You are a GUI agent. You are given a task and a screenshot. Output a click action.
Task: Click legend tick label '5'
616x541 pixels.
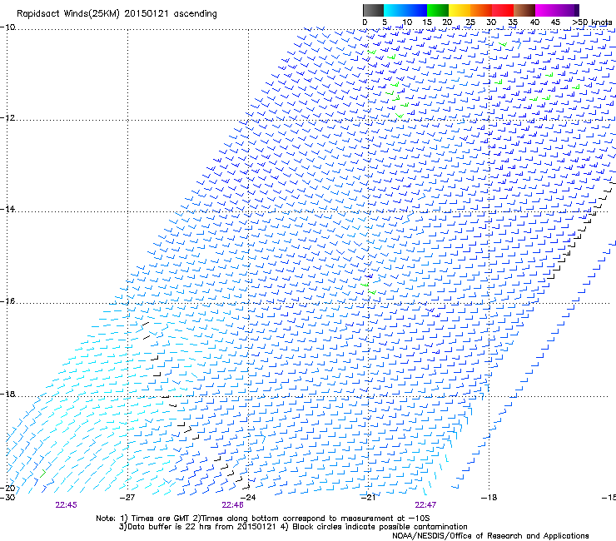(x=385, y=22)
